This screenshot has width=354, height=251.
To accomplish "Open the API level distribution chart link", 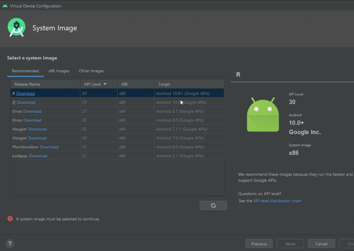I will click(277, 201).
